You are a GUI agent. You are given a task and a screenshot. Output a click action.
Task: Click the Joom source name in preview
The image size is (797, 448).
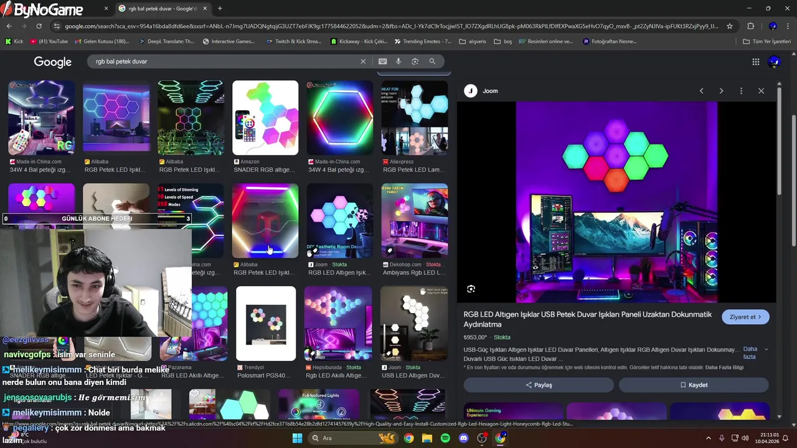tap(490, 91)
